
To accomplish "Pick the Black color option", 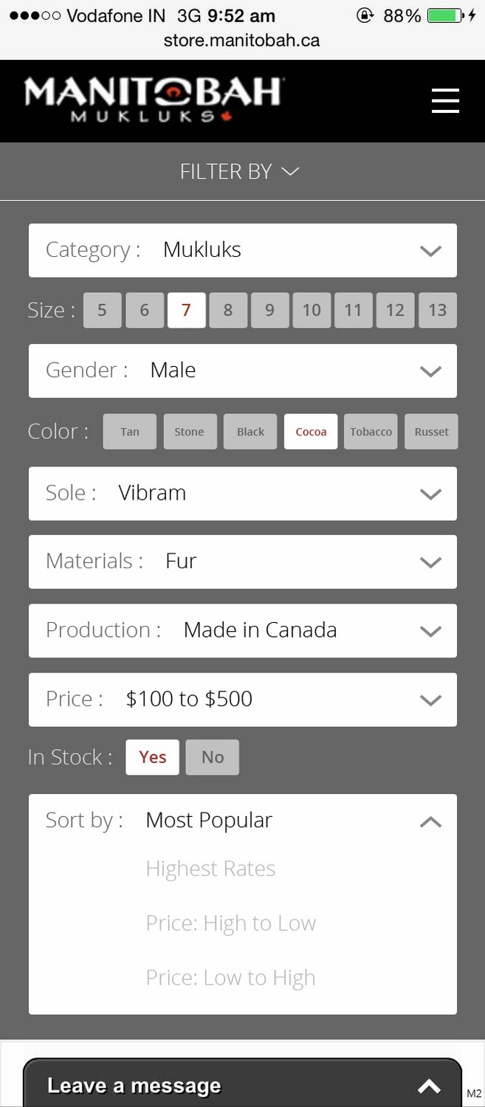I will point(250,432).
